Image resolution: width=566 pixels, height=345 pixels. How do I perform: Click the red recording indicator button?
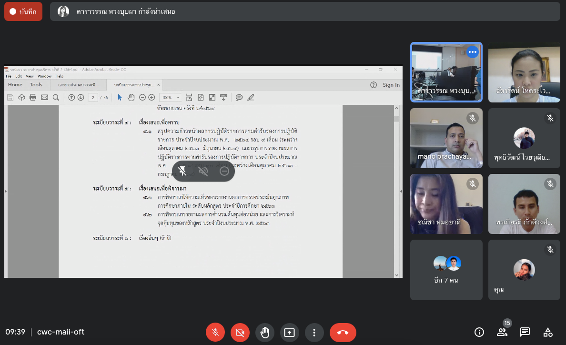tap(23, 11)
